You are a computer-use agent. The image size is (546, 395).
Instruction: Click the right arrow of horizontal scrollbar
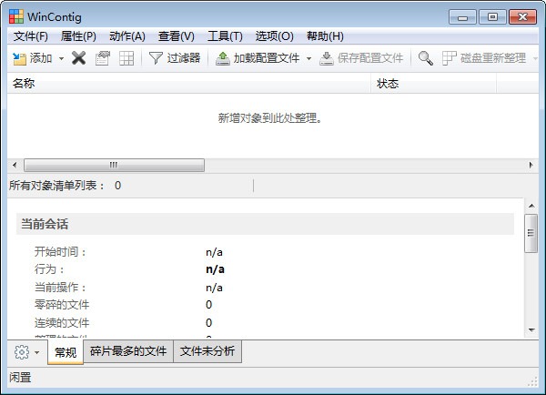coord(531,165)
